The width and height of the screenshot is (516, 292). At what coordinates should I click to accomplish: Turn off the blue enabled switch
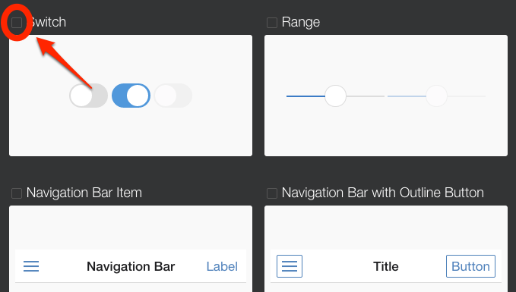pyautogui.click(x=131, y=96)
